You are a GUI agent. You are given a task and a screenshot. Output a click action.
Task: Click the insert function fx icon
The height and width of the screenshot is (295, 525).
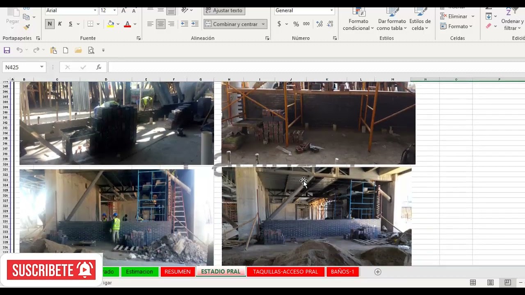click(x=99, y=67)
